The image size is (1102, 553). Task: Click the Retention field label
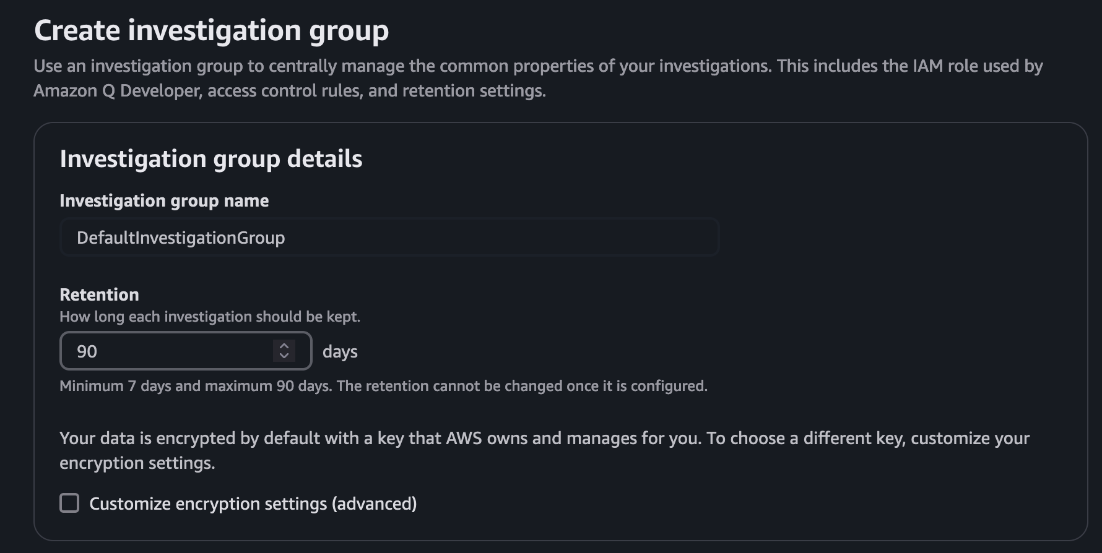pos(99,294)
